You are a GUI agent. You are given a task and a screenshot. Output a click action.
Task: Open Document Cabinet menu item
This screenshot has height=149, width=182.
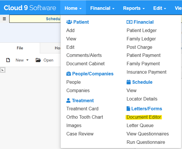[x=85, y=64]
